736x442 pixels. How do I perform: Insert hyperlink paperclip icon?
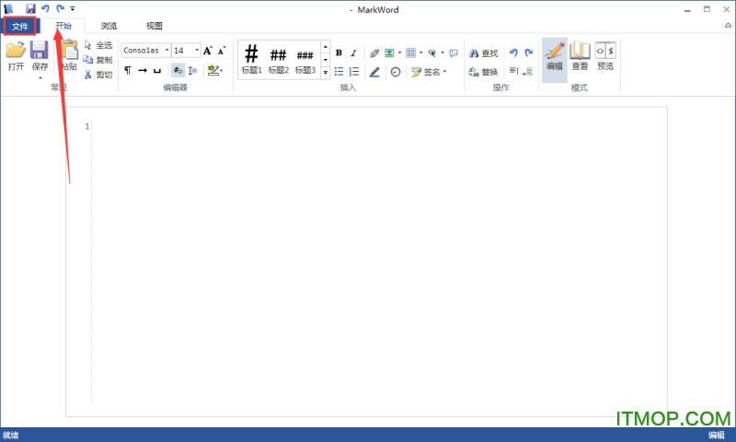(374, 53)
